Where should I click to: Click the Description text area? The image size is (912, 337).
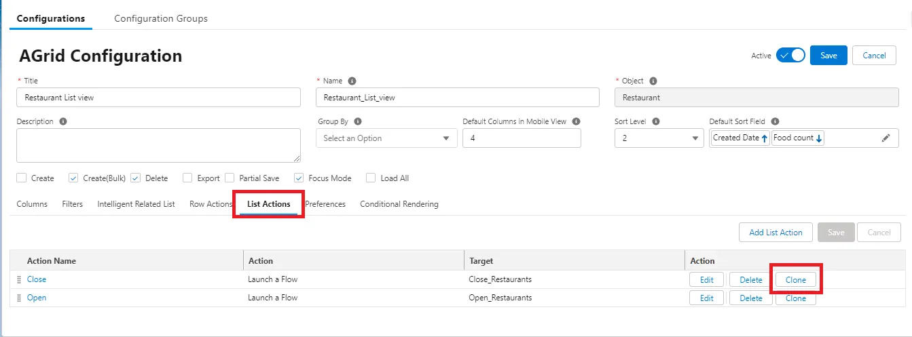158,145
